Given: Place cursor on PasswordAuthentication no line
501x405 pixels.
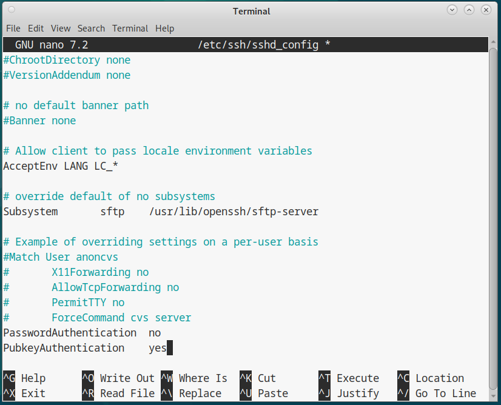Looking at the screenshot, I should pyautogui.click(x=82, y=333).
